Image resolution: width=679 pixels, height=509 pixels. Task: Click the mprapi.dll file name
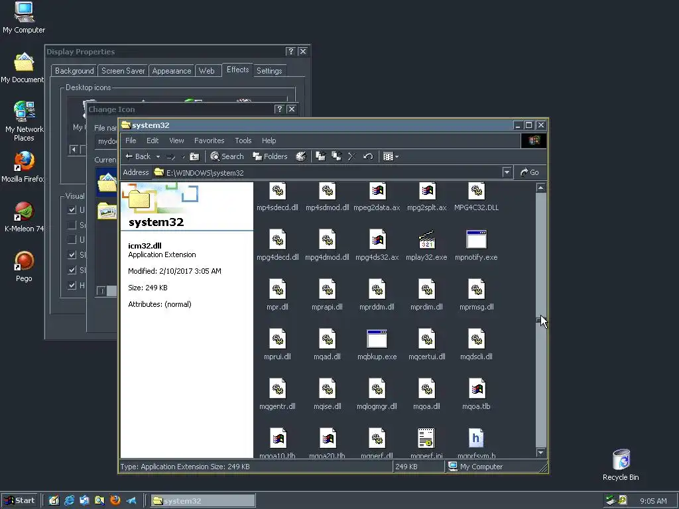click(327, 307)
